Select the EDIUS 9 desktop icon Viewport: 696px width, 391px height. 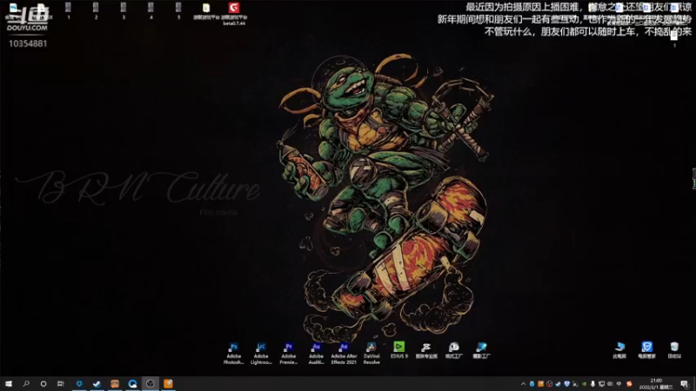pos(399,350)
